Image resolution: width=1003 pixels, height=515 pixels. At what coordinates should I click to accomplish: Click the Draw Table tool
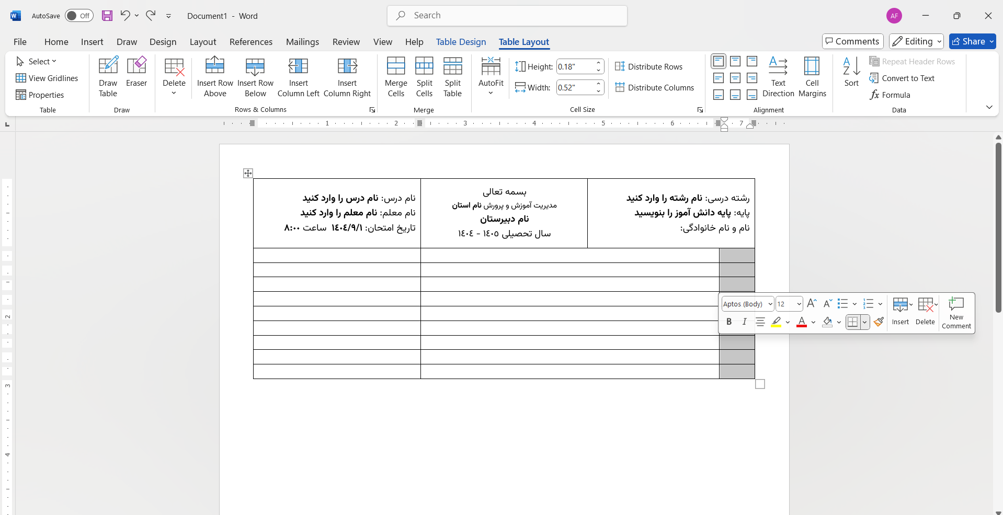tap(108, 77)
